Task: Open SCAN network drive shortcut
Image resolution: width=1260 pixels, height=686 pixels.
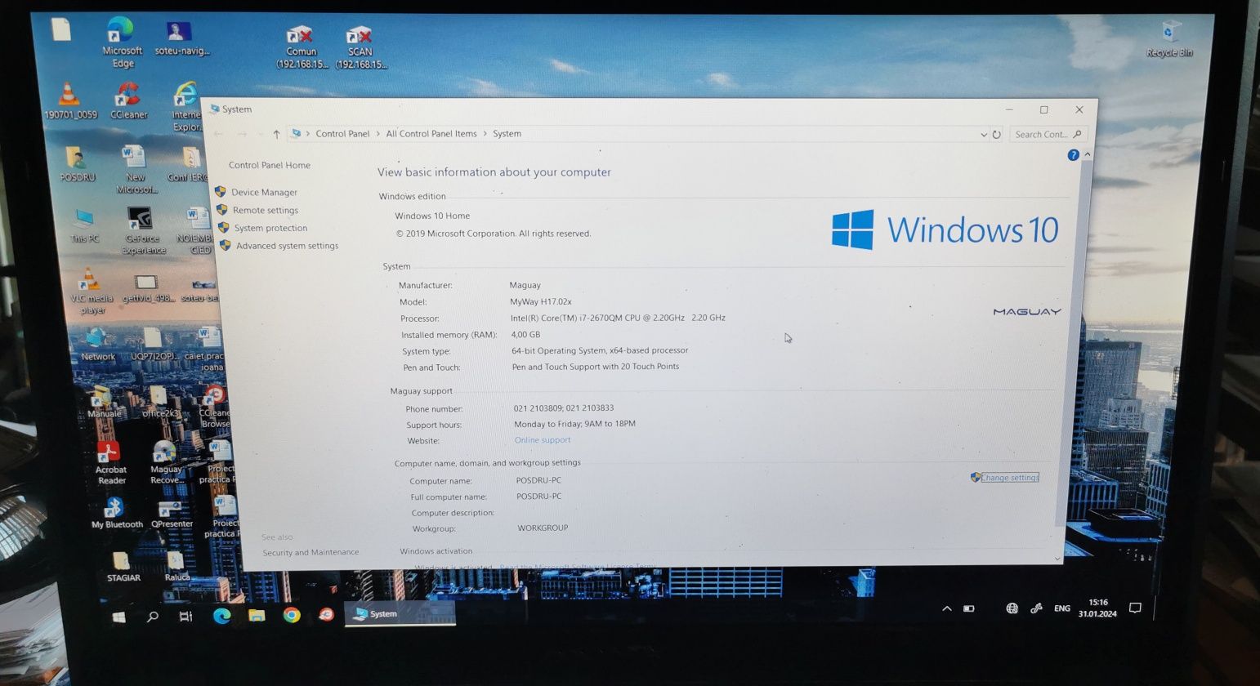Action: click(360, 47)
